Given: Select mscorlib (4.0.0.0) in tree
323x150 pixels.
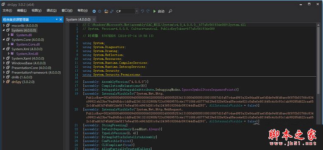Looking at the screenshot, I should (24, 26).
